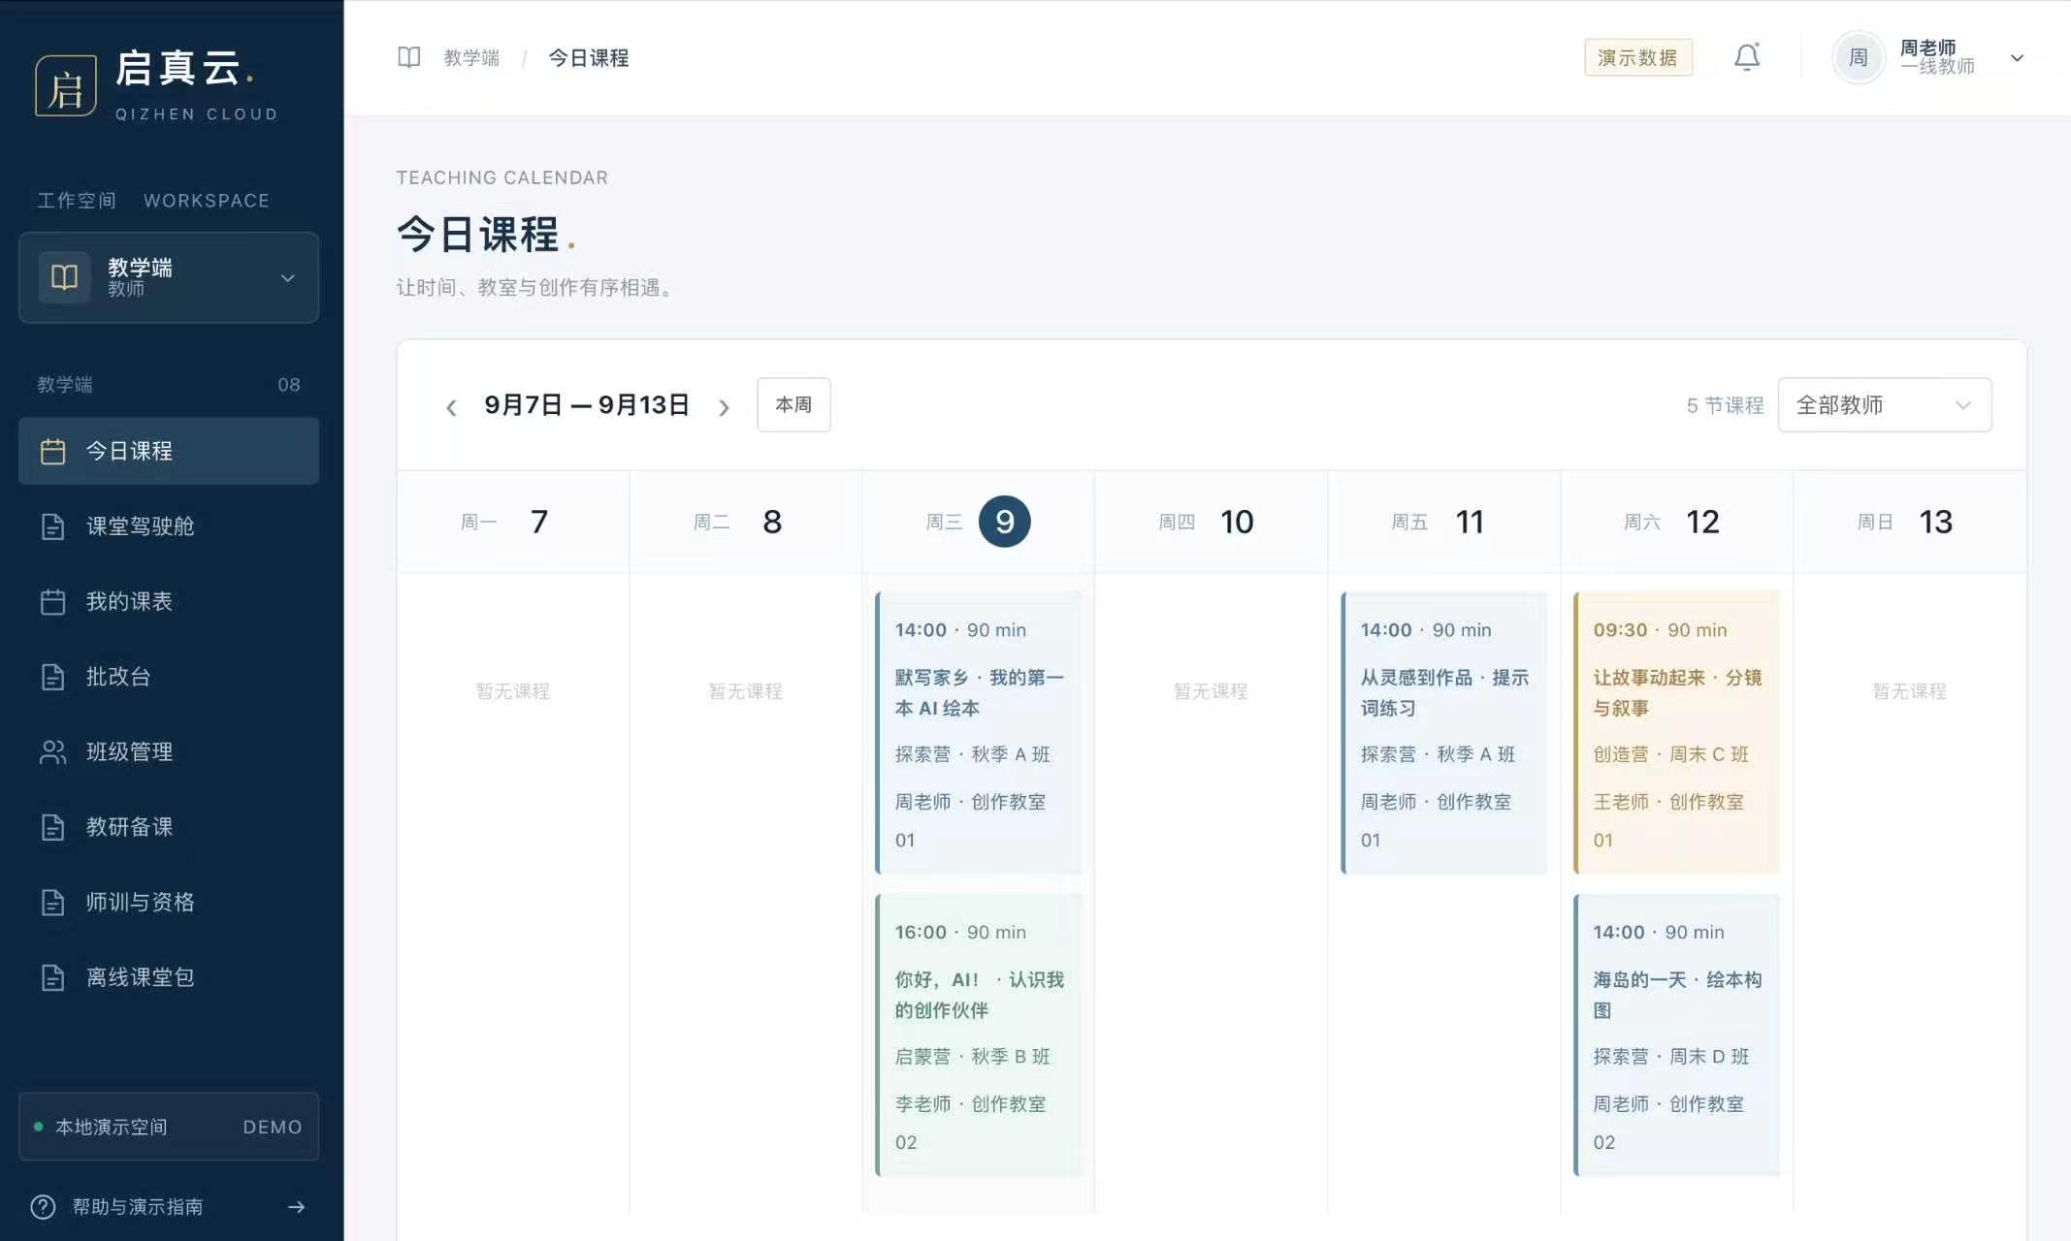This screenshot has width=2071, height=1241.
Task: Click the 教研备课 document icon
Action: point(53,827)
